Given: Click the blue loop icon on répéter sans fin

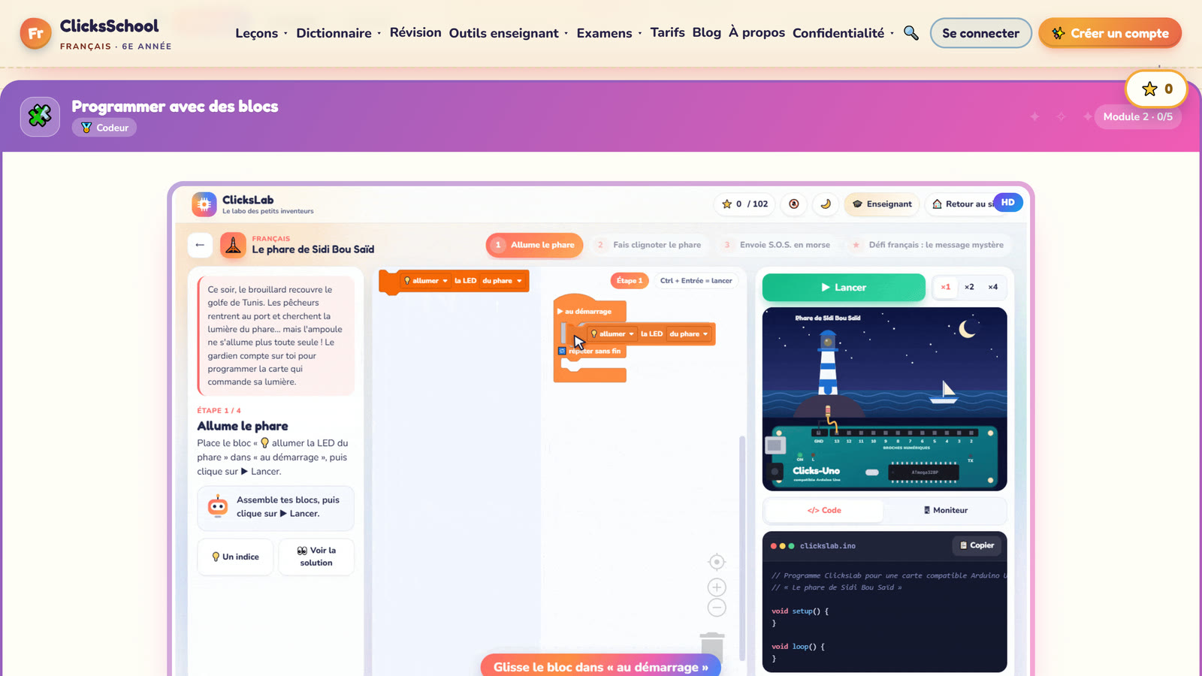Looking at the screenshot, I should coord(562,351).
